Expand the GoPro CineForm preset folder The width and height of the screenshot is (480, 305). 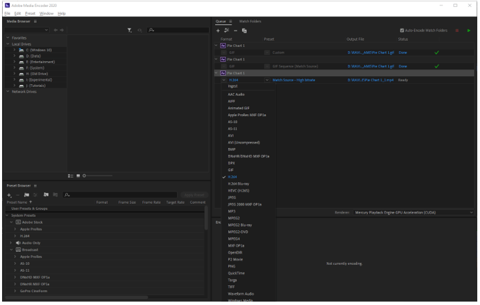coord(15,291)
